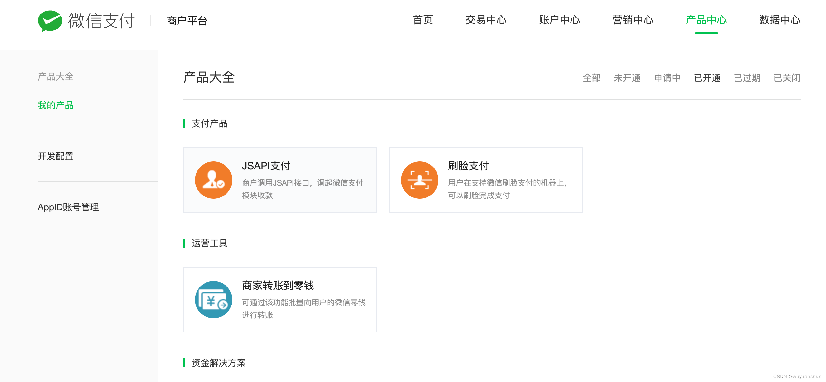This screenshot has width=826, height=382.
Task: Switch to 营销中心 navigation tab
Action: (633, 20)
